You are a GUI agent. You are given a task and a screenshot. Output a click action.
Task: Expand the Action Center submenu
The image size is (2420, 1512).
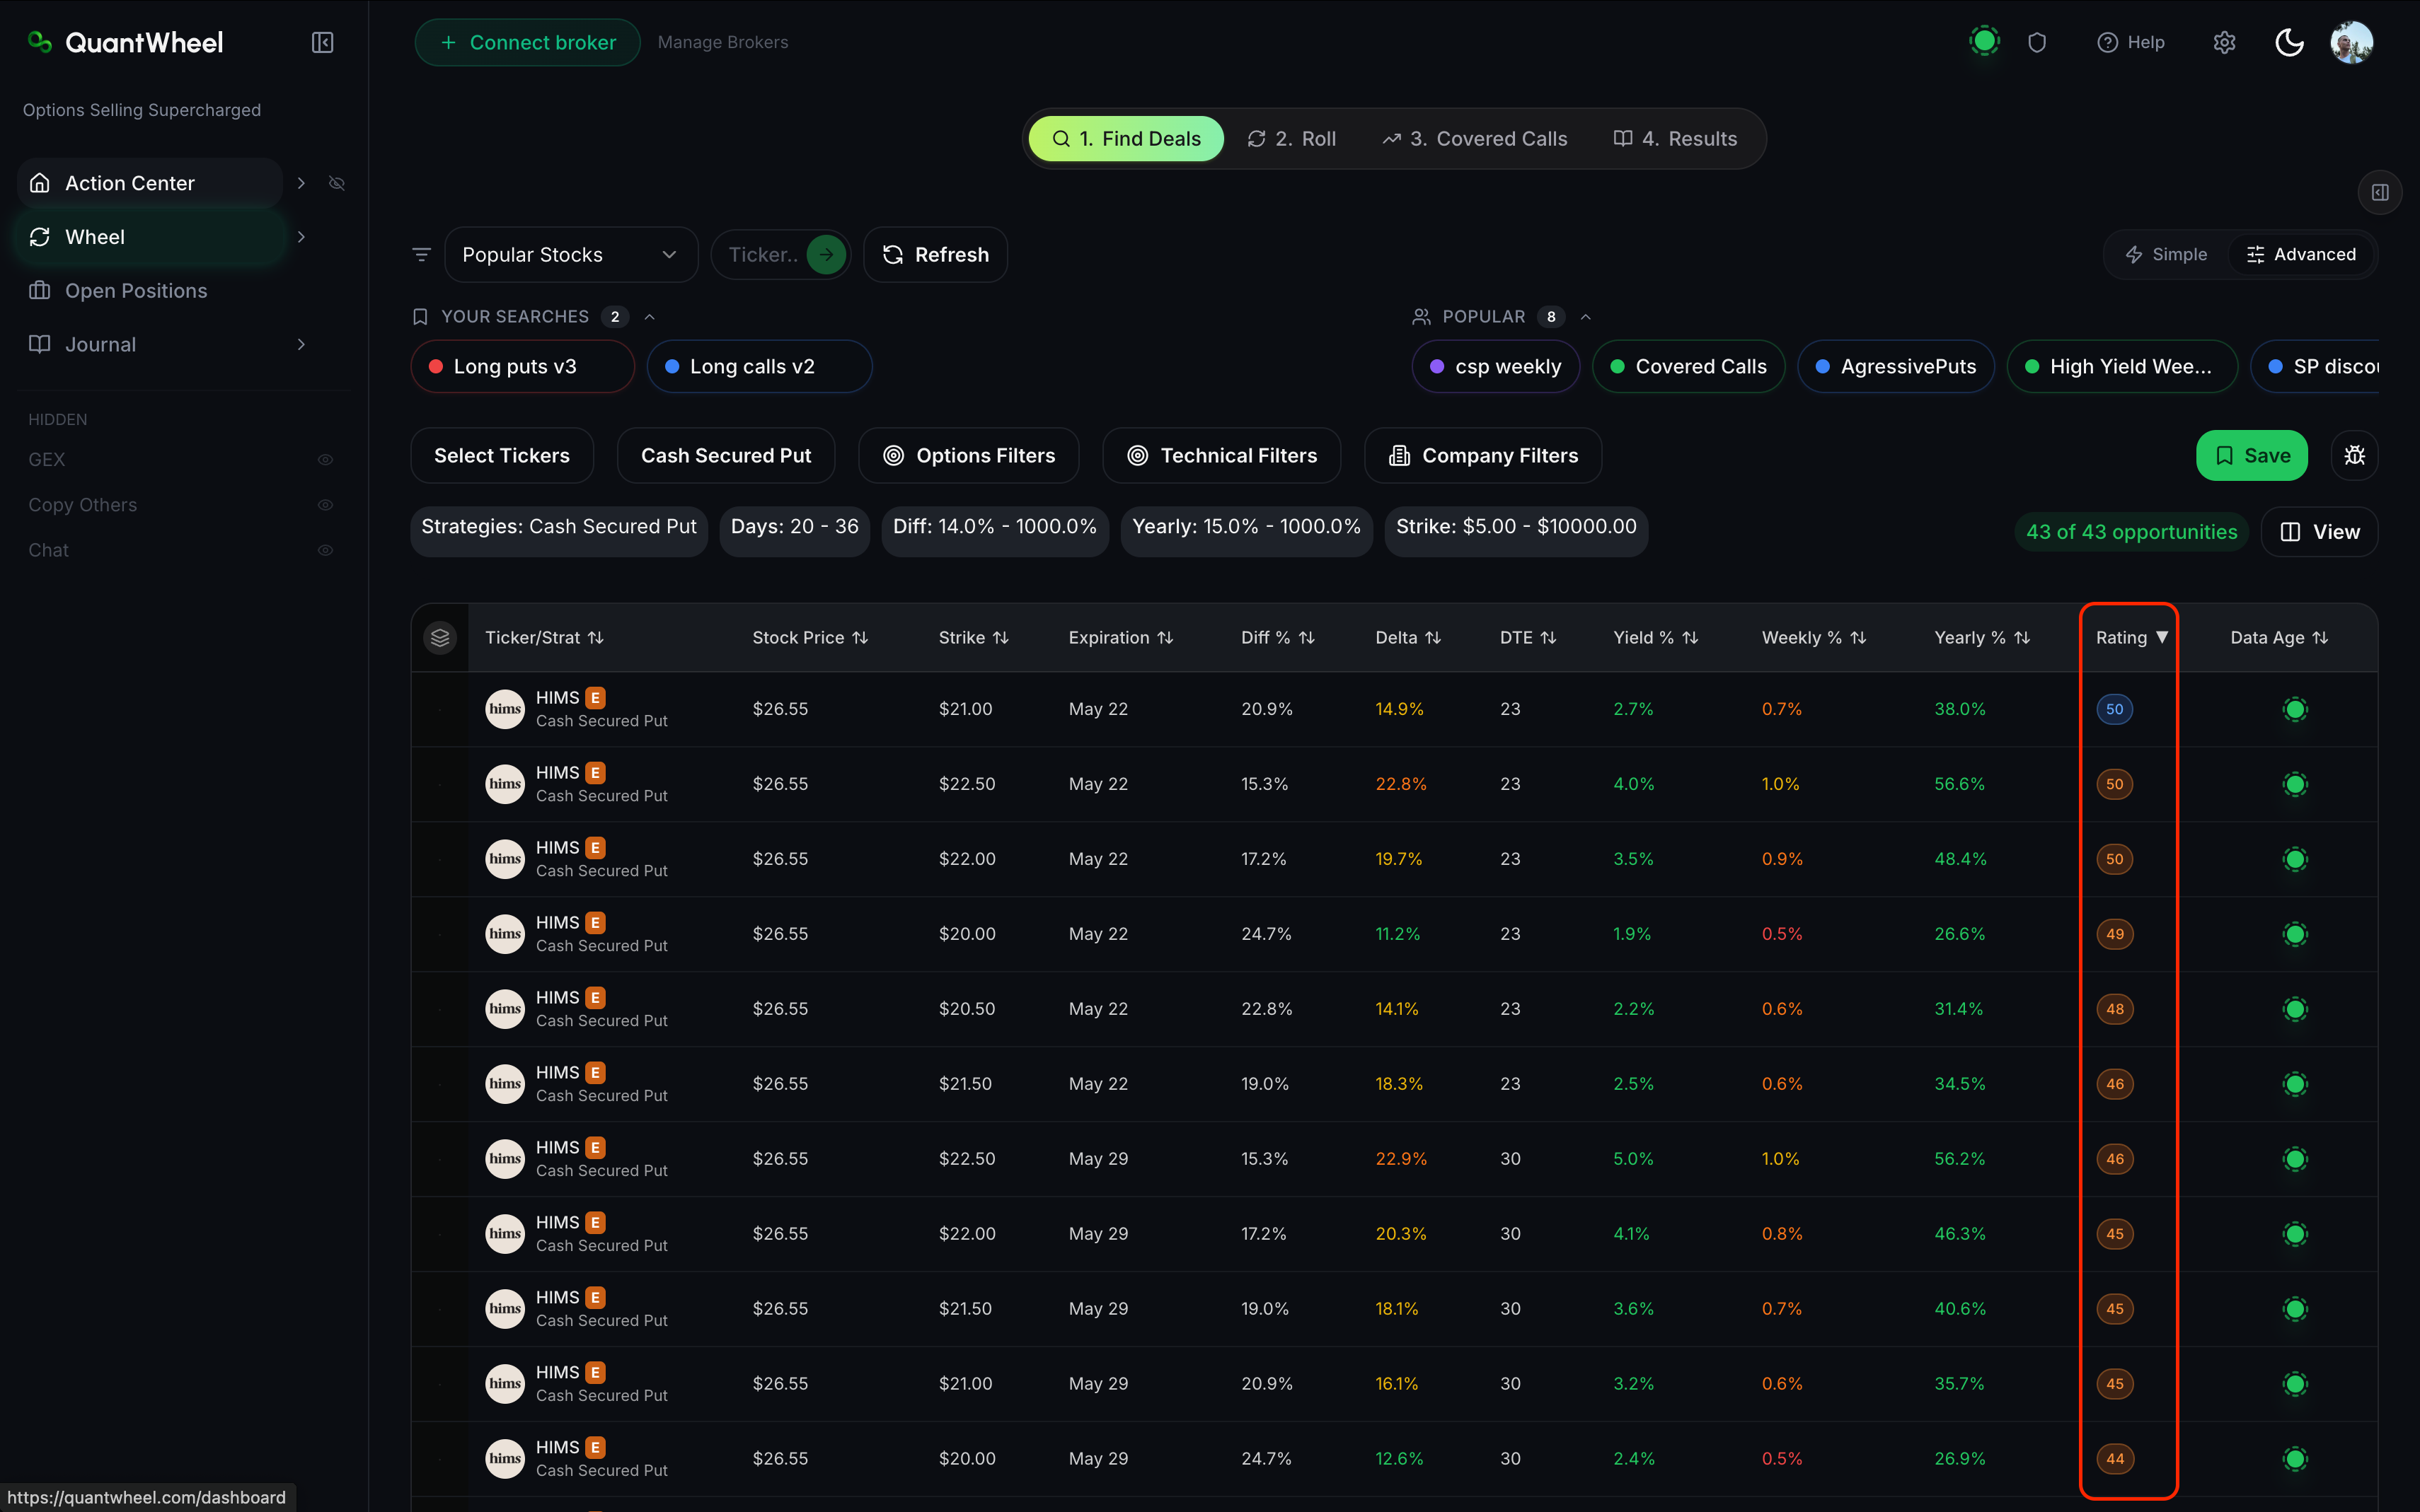(x=301, y=183)
